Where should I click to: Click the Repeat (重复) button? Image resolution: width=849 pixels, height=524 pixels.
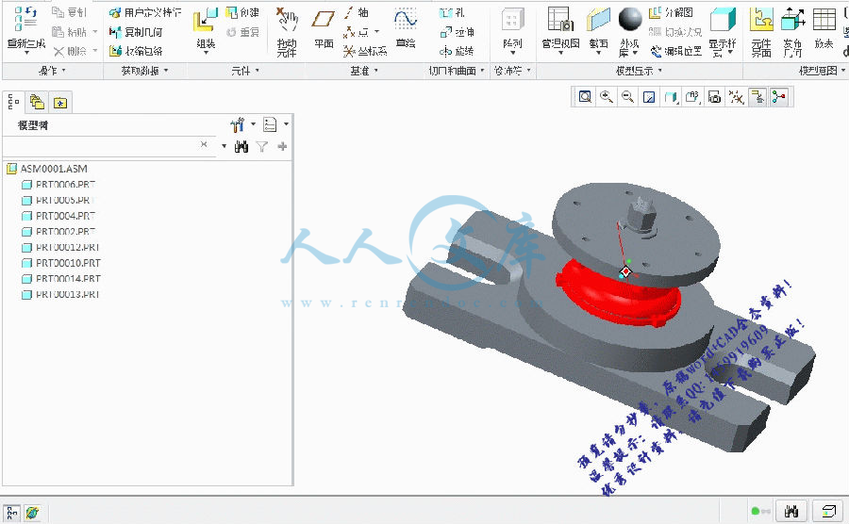point(242,32)
